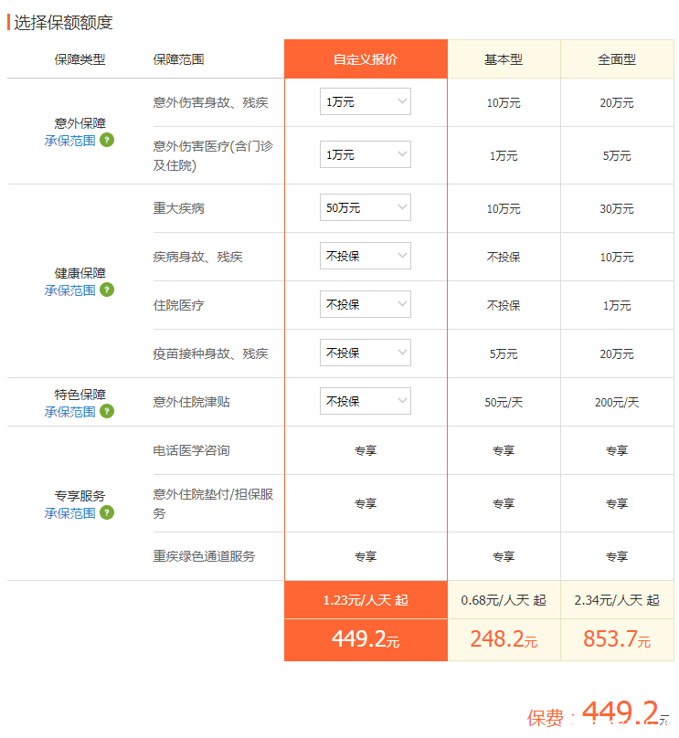Open dropdown for 住院医疗 coverage
Screen dimensions: 679x738
coord(366,304)
